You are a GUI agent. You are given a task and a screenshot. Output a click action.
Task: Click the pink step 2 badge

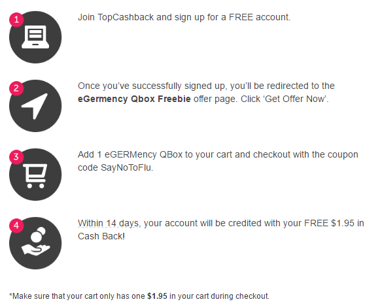coord(16,88)
